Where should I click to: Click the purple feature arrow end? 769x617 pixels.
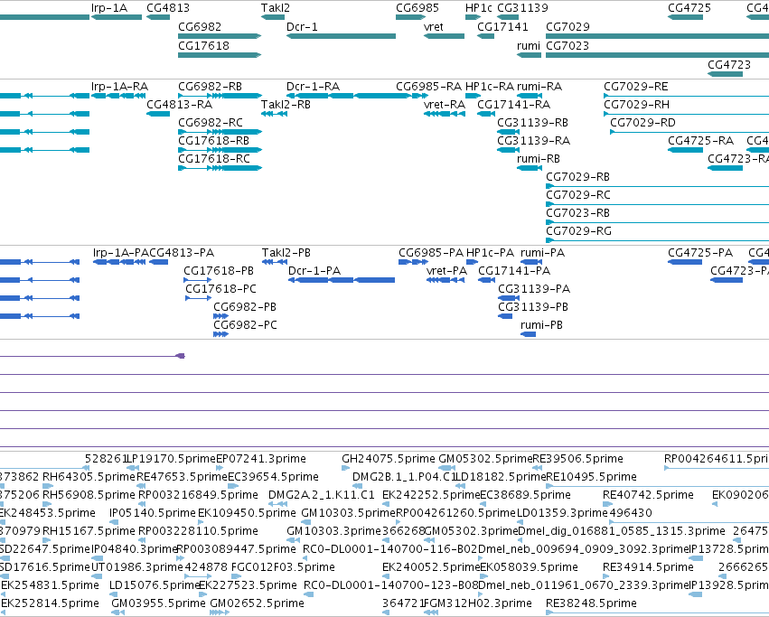click(181, 356)
